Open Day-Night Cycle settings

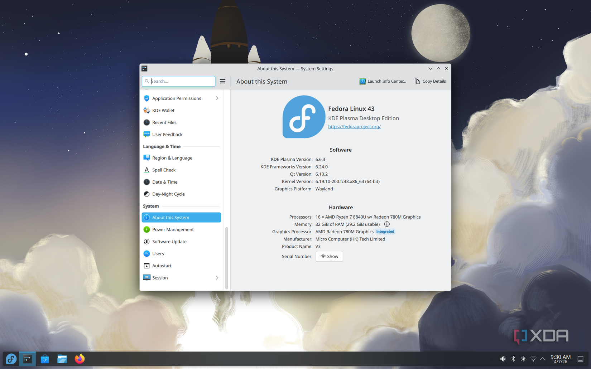pyautogui.click(x=168, y=194)
